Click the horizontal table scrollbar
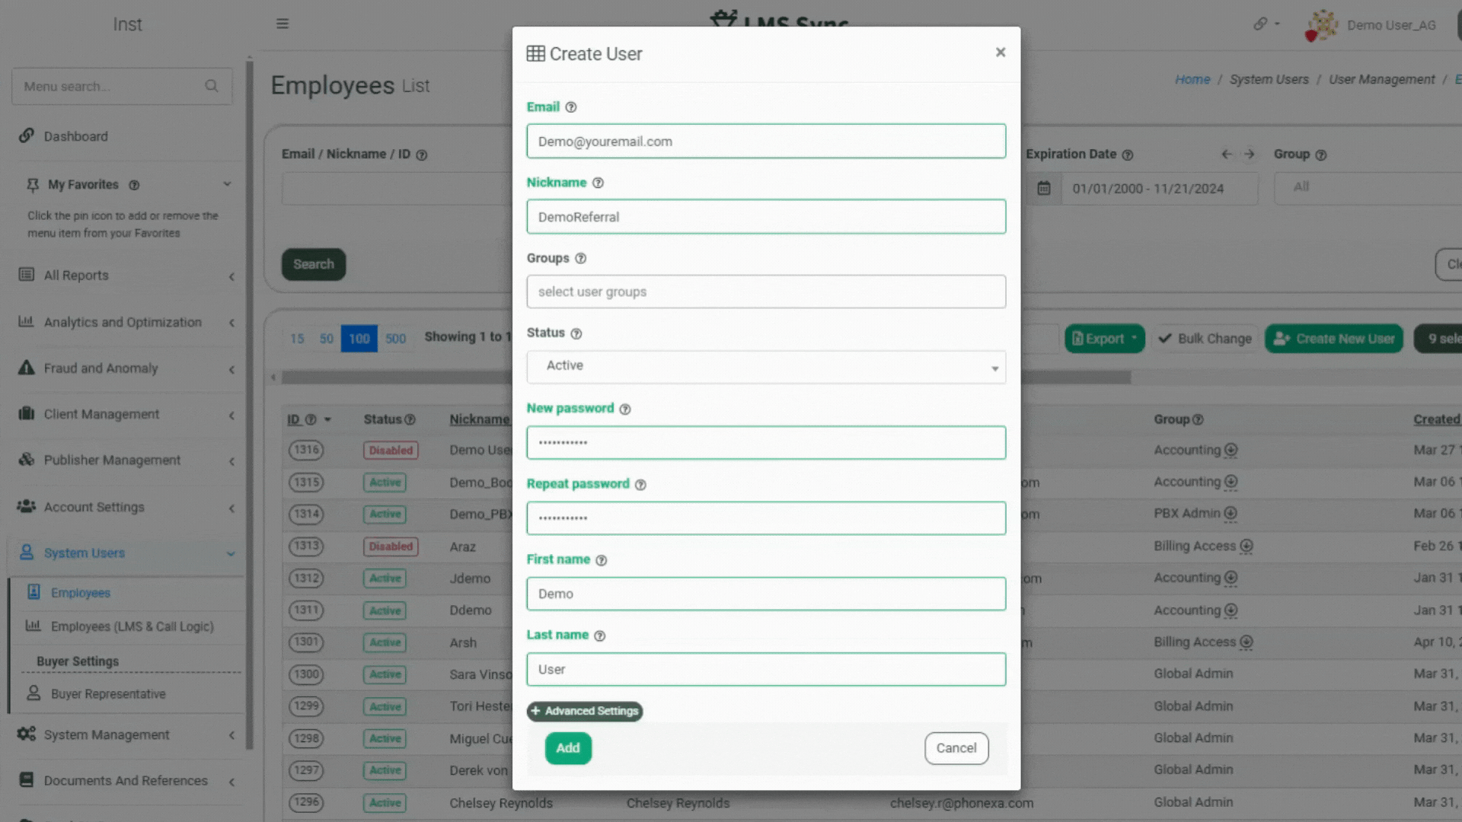Image resolution: width=1462 pixels, height=822 pixels. (x=396, y=378)
